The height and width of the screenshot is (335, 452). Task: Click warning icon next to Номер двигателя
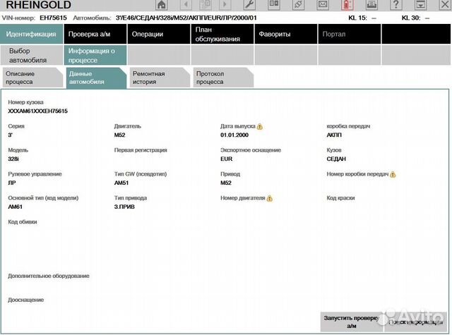(270, 198)
